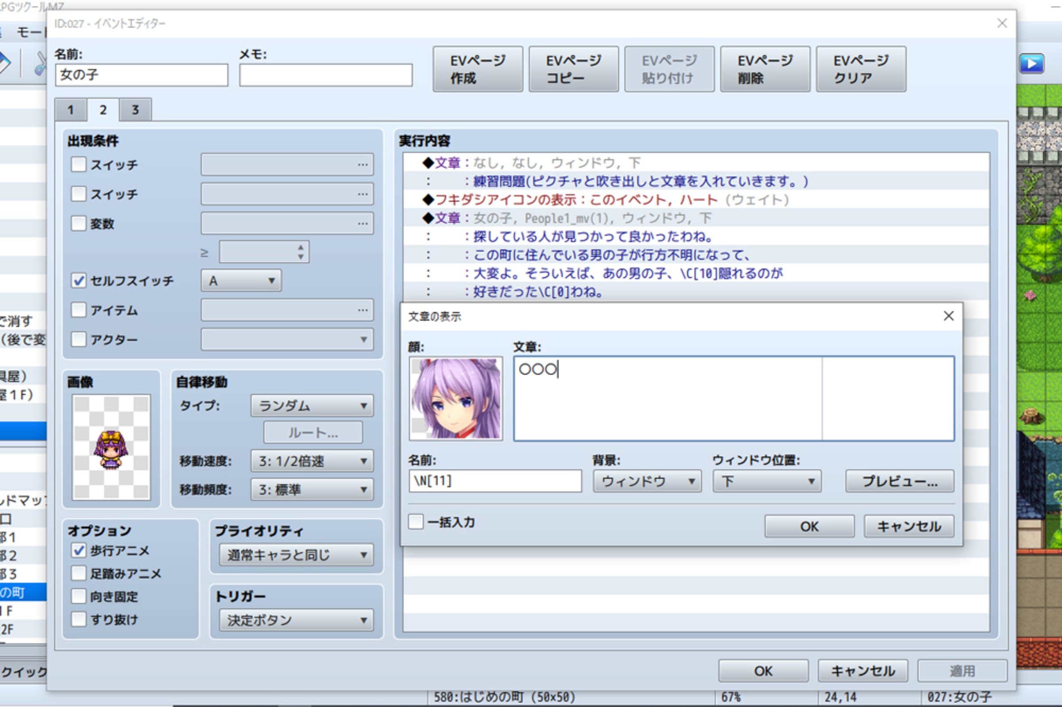Switch to event page tab 3

tap(135, 110)
